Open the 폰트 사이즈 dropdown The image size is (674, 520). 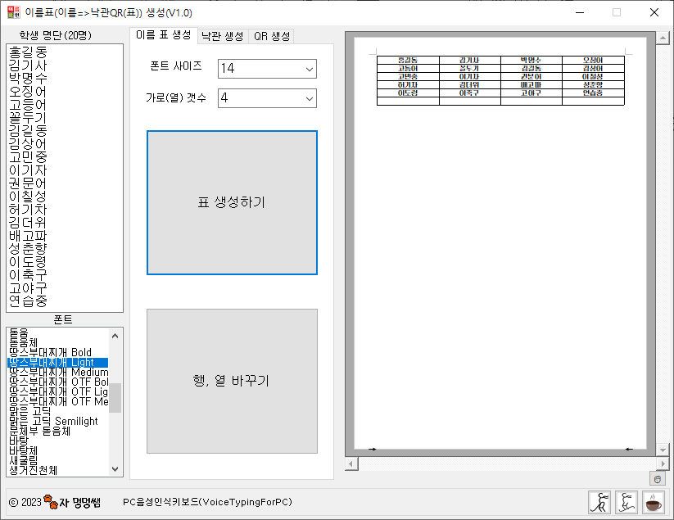[x=310, y=69]
